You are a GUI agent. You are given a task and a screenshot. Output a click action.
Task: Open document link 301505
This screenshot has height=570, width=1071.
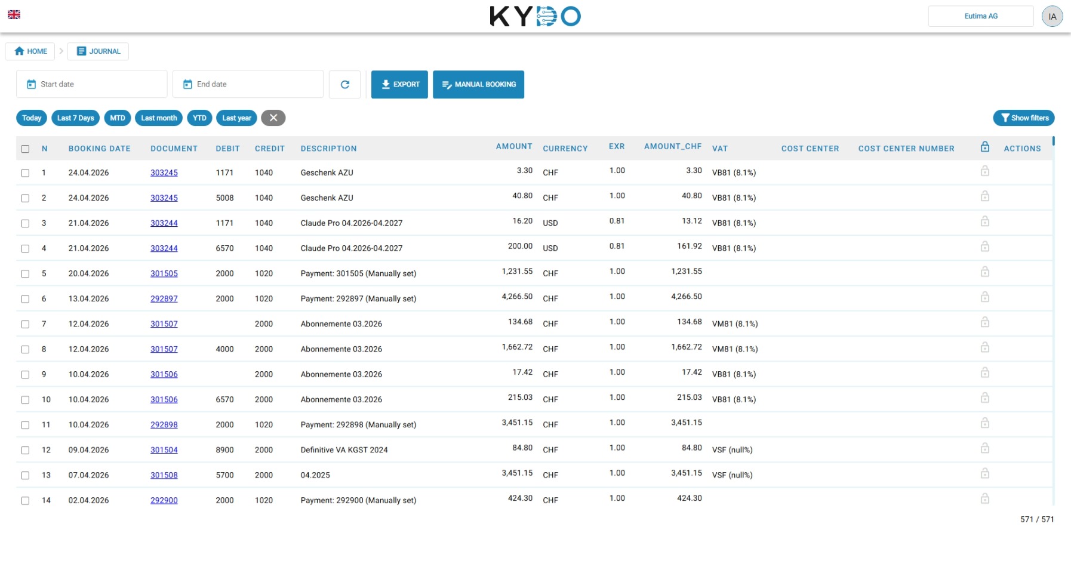pyautogui.click(x=164, y=273)
